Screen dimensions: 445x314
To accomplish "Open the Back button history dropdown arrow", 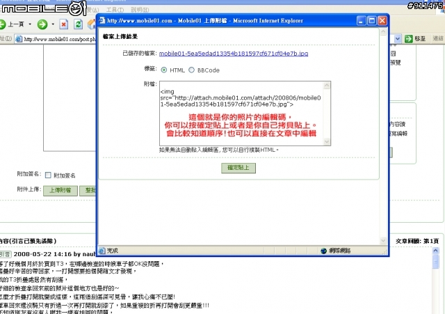I will point(30,24).
